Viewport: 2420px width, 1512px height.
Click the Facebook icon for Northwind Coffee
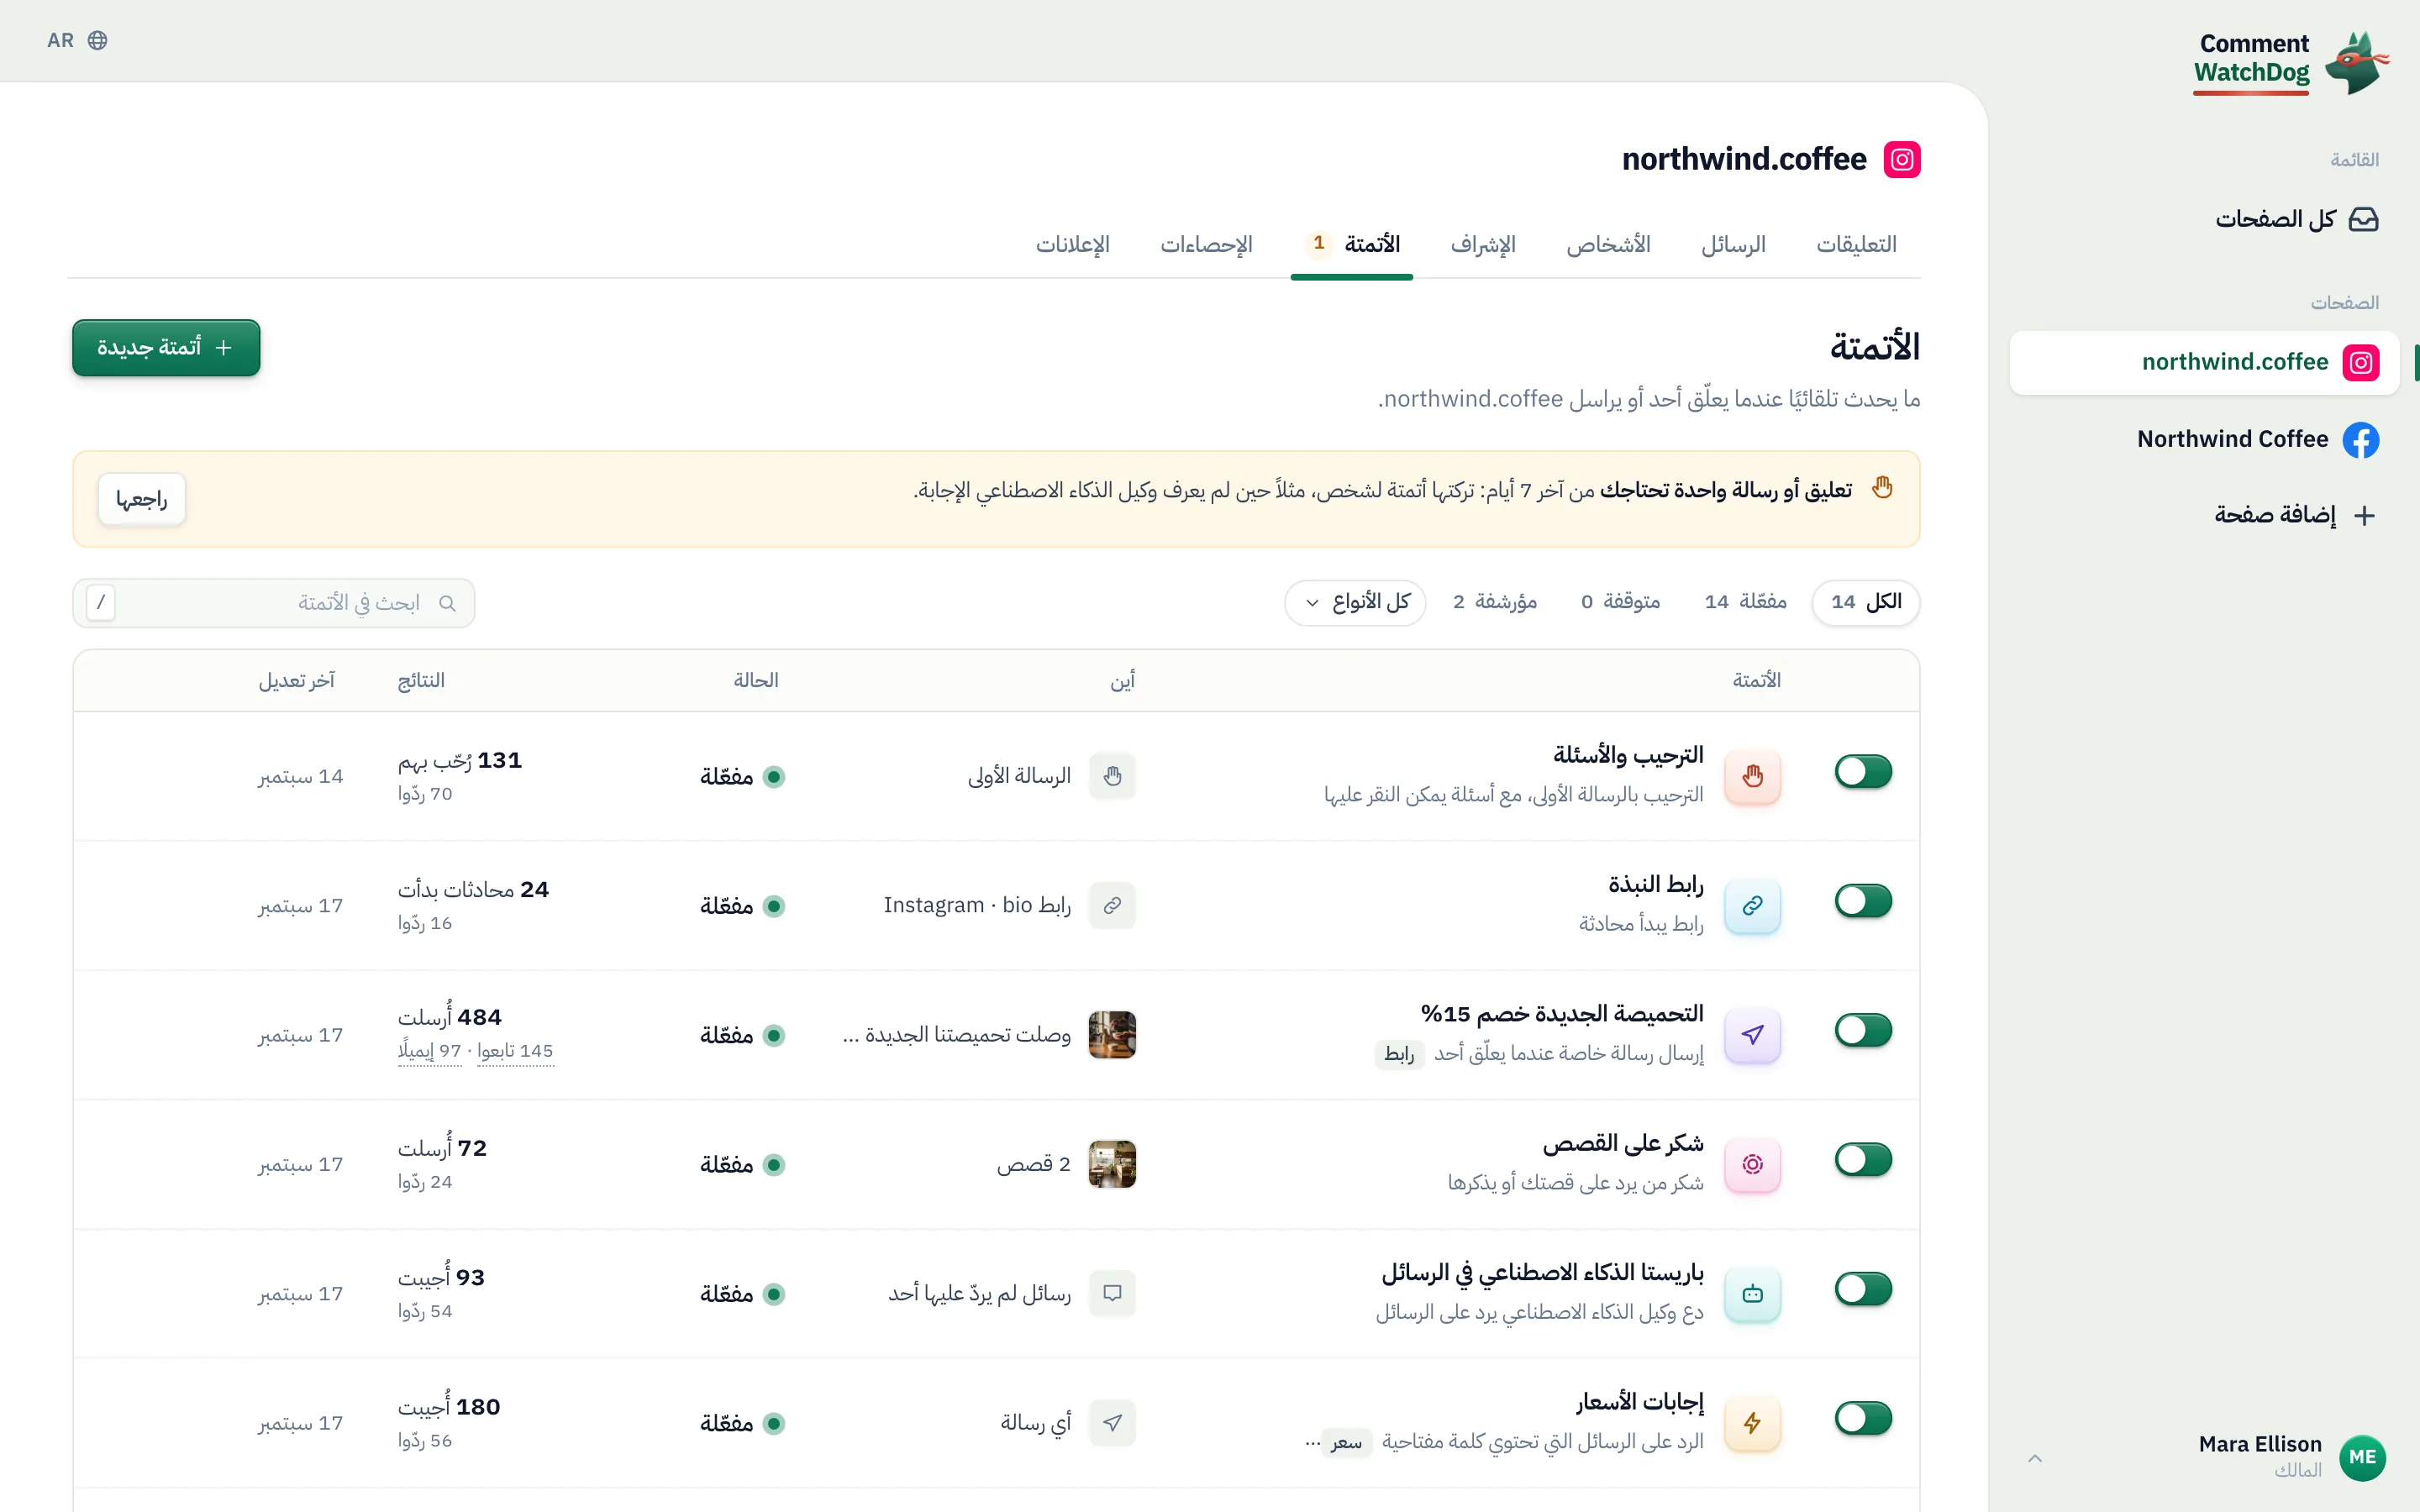click(2361, 439)
